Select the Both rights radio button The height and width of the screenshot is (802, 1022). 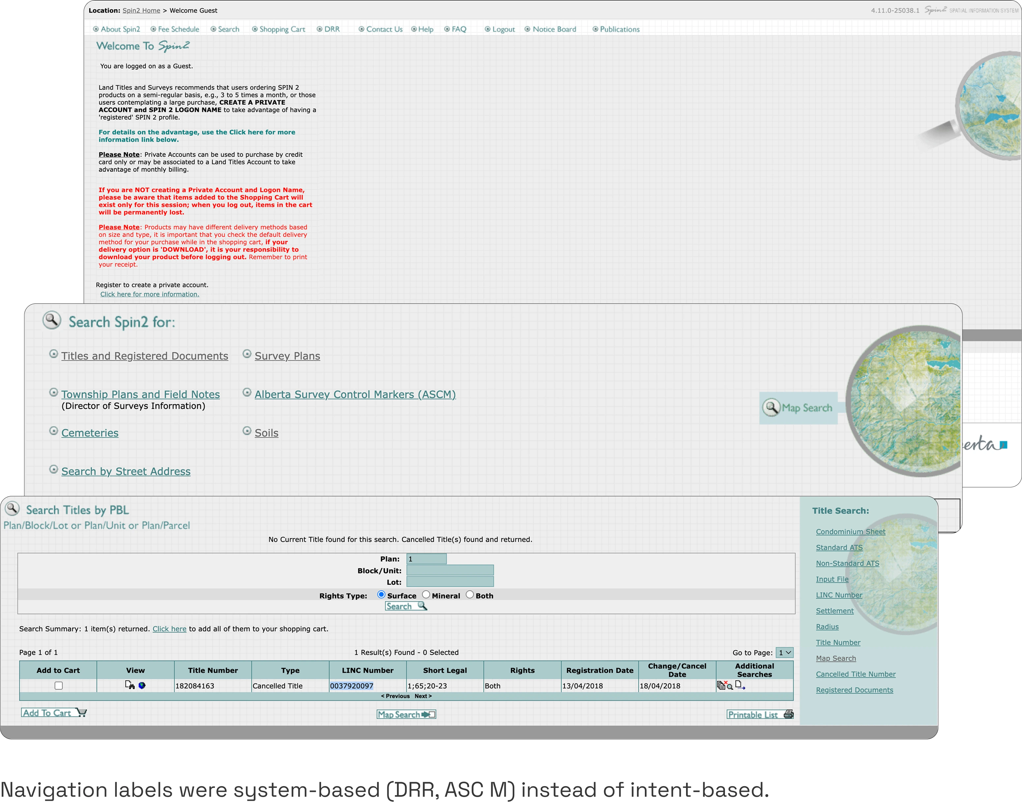click(x=469, y=595)
